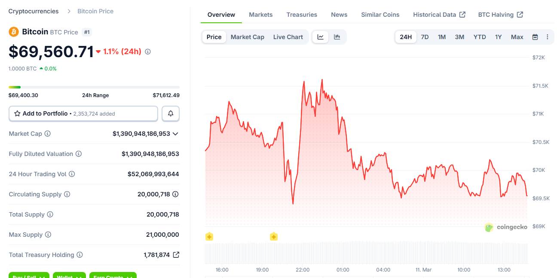Click the Bitcoin logo icon
This screenshot has width=557, height=278.
pos(13,31)
